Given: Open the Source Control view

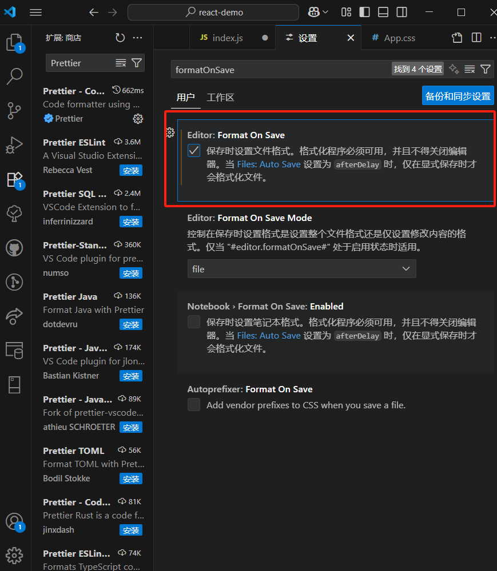Looking at the screenshot, I should point(14,110).
